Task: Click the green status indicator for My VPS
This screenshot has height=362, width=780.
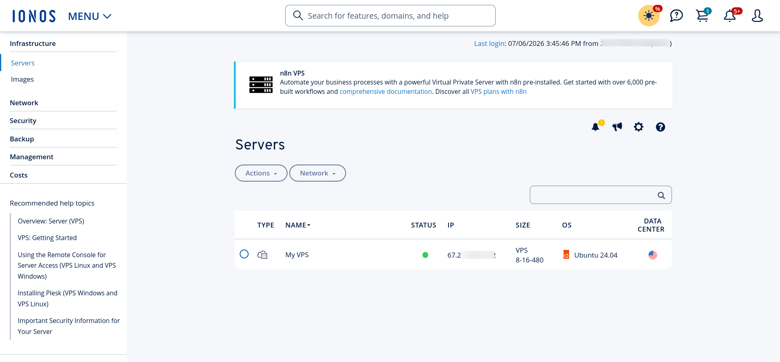Action: (x=425, y=255)
